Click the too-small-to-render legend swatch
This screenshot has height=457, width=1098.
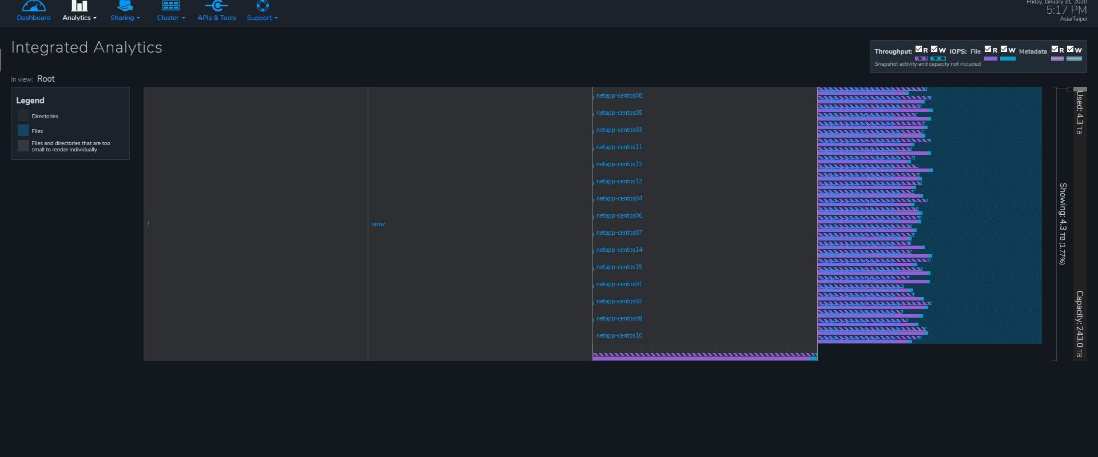point(23,146)
